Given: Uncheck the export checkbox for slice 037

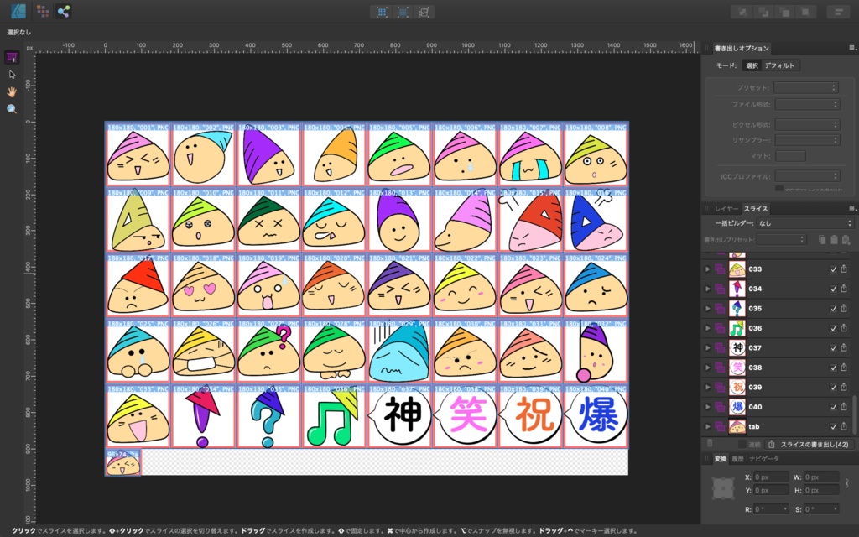Looking at the screenshot, I should point(833,347).
